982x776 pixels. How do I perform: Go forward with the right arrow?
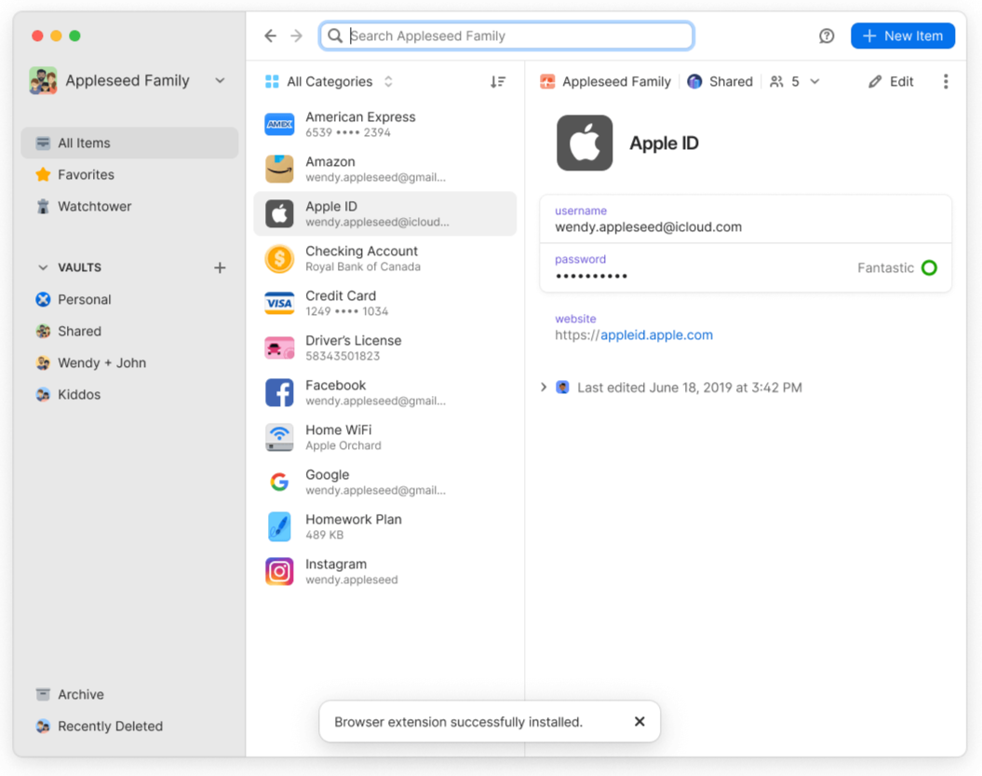[297, 35]
